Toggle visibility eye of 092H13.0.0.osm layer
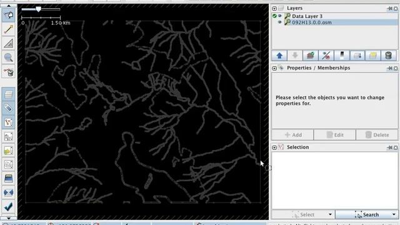 [280, 22]
